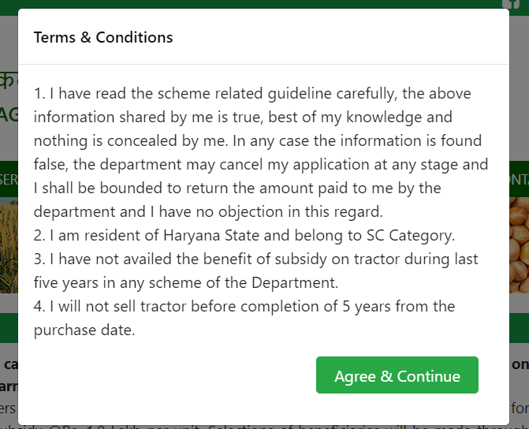
Task: Click the crop field image behind dialog
Action: click(9, 245)
